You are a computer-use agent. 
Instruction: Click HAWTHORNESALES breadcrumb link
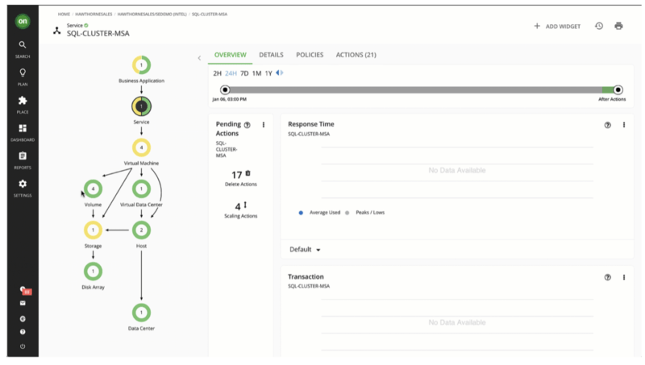click(x=91, y=15)
